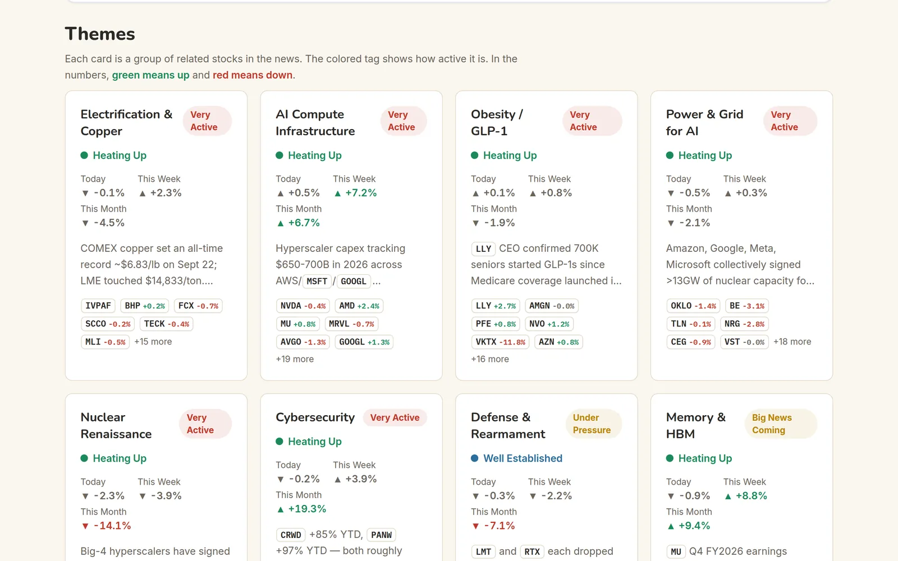
Task: Click Heating Up status on Cybersecurity card
Action: tap(309, 442)
